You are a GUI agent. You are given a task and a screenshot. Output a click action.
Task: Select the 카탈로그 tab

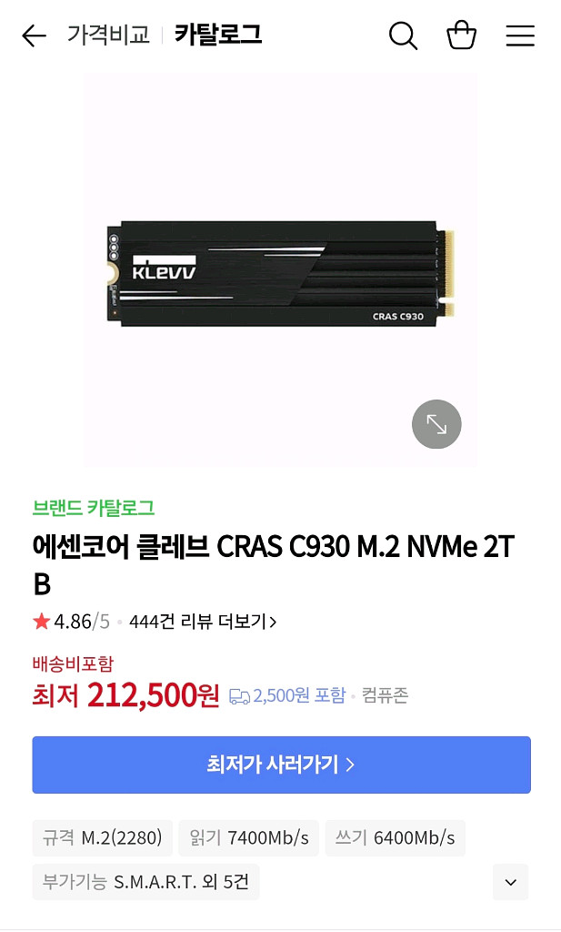[218, 35]
